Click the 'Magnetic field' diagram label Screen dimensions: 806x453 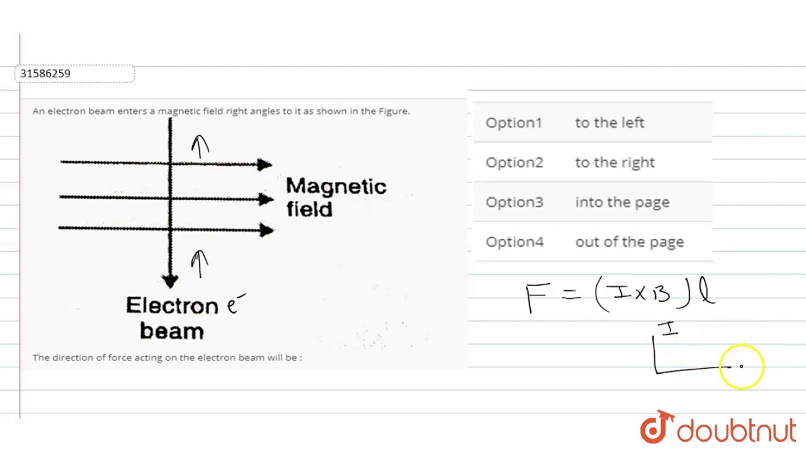pos(336,197)
